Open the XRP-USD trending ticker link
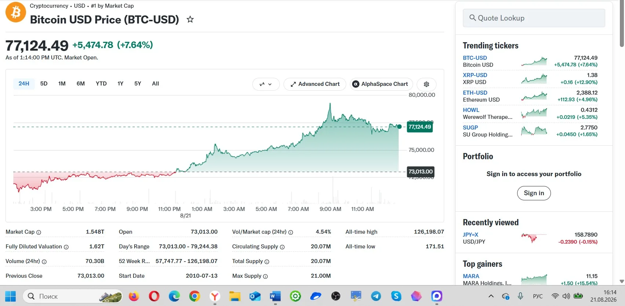 click(x=475, y=75)
